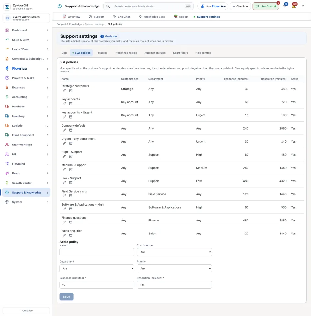Select the SLA policies tab
The image size is (311, 316).
[81, 53]
